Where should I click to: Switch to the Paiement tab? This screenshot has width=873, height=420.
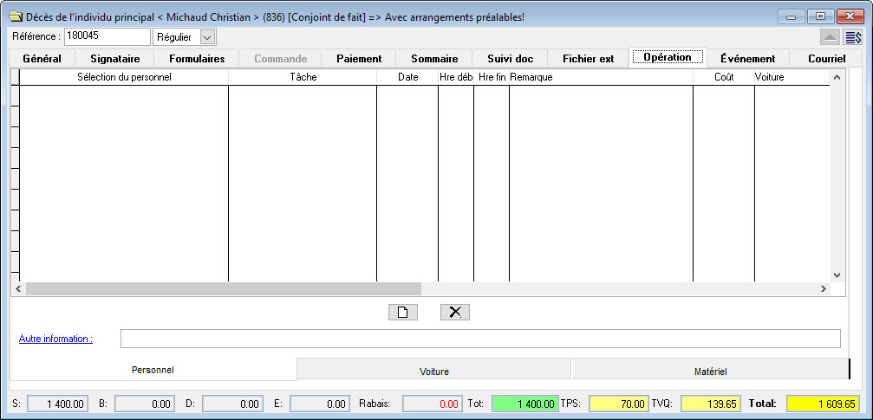(359, 59)
